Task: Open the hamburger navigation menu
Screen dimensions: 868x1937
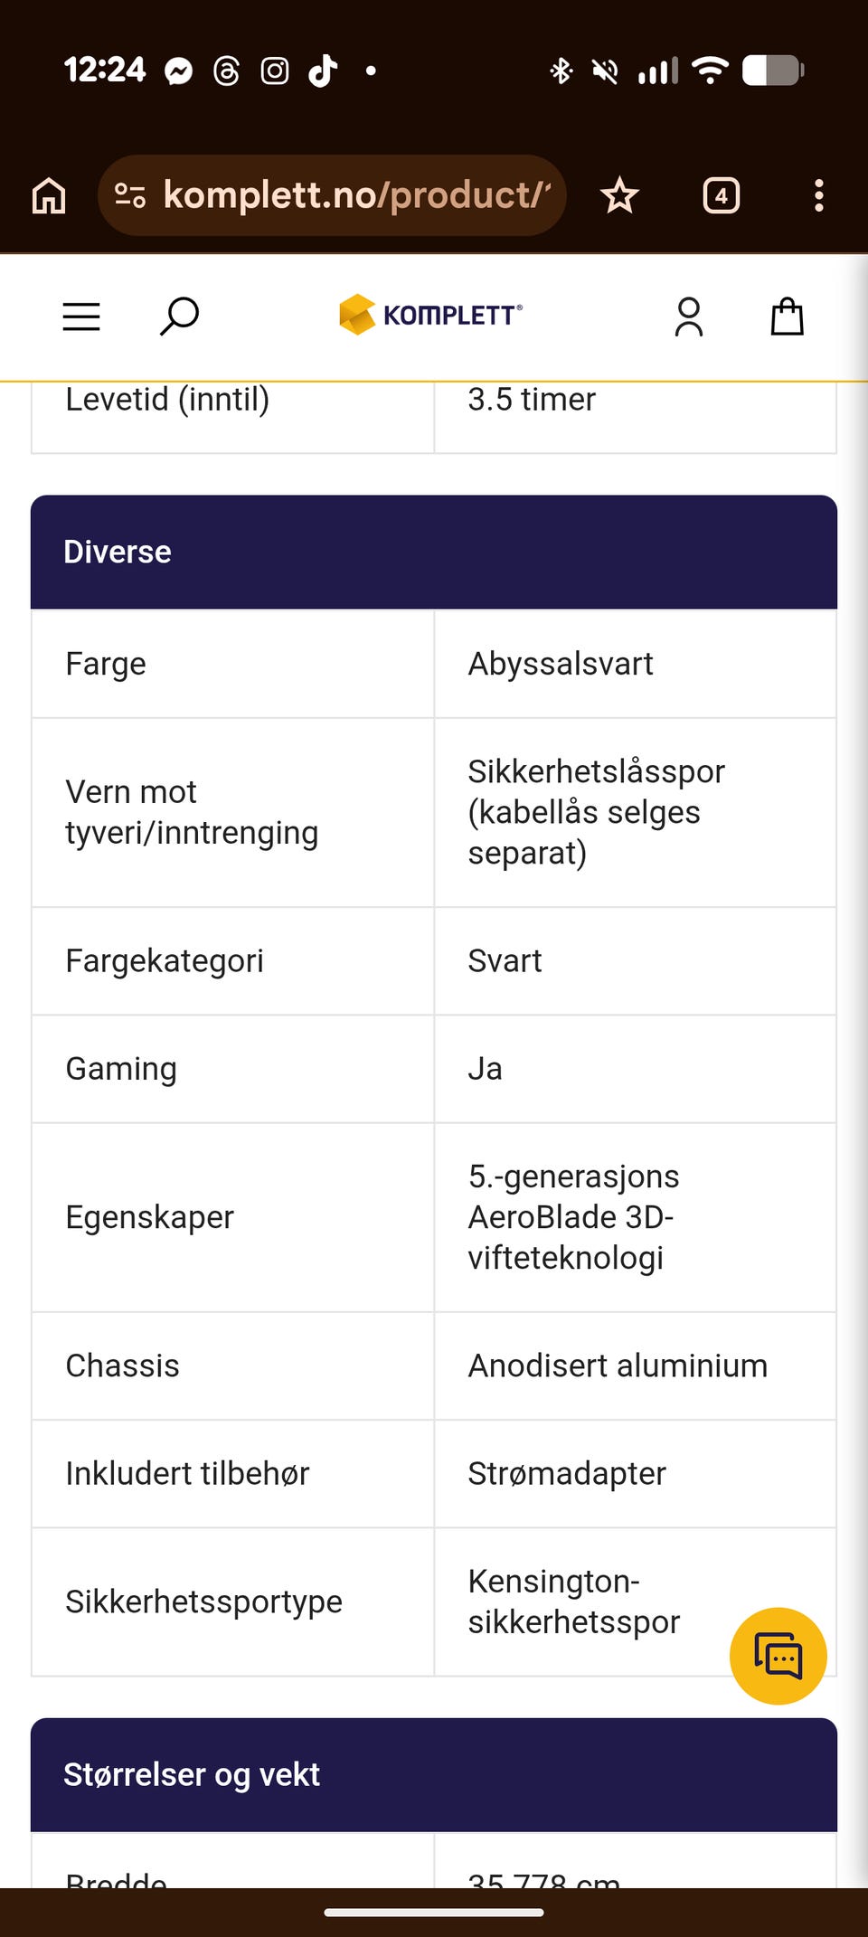Action: point(81,317)
